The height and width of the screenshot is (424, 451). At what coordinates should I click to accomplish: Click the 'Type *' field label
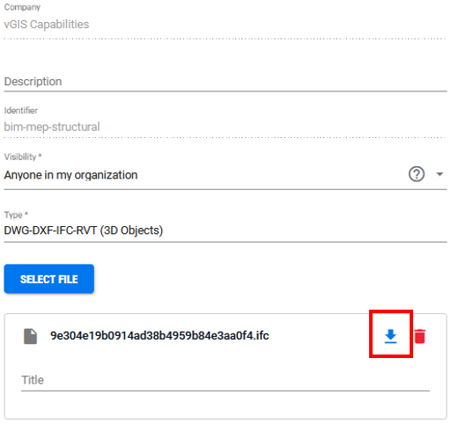click(x=16, y=215)
